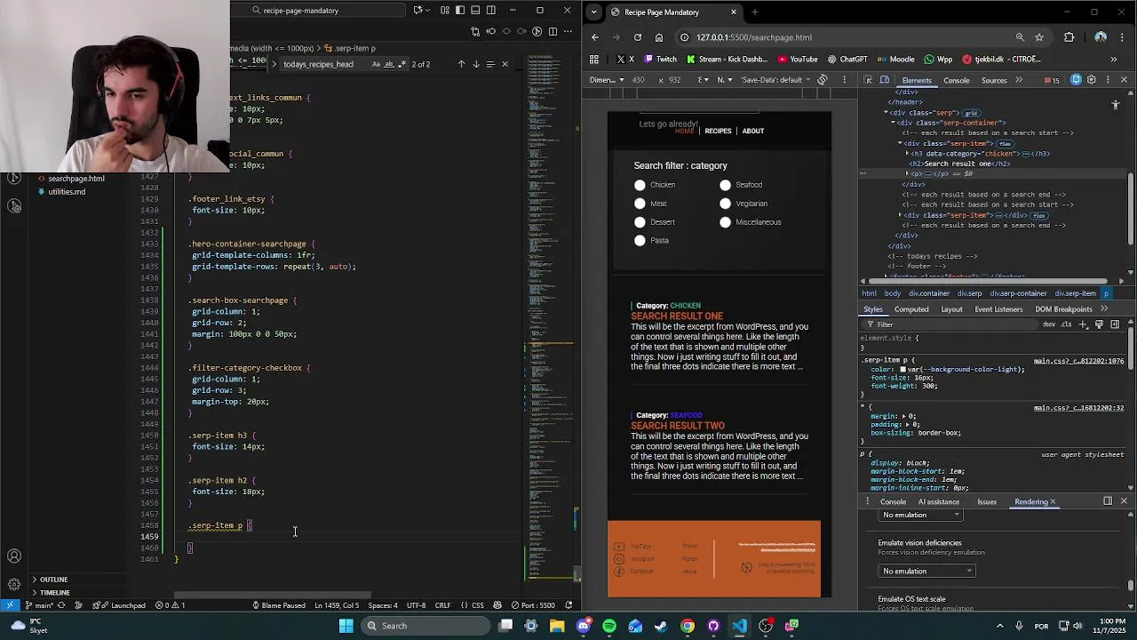Toggle VS Code panel layout icon

pyautogui.click(x=475, y=11)
